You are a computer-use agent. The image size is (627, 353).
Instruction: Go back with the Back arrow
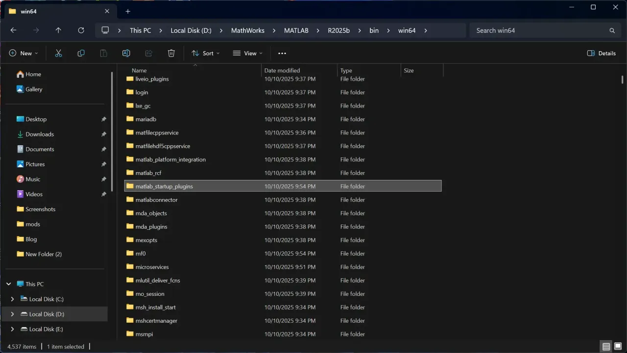[x=13, y=30]
